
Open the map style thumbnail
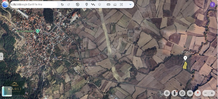pyautogui.click(x=7, y=91)
